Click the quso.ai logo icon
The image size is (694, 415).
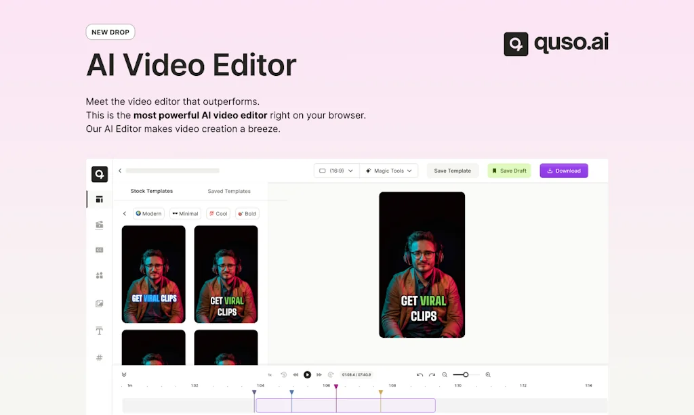[x=516, y=43]
